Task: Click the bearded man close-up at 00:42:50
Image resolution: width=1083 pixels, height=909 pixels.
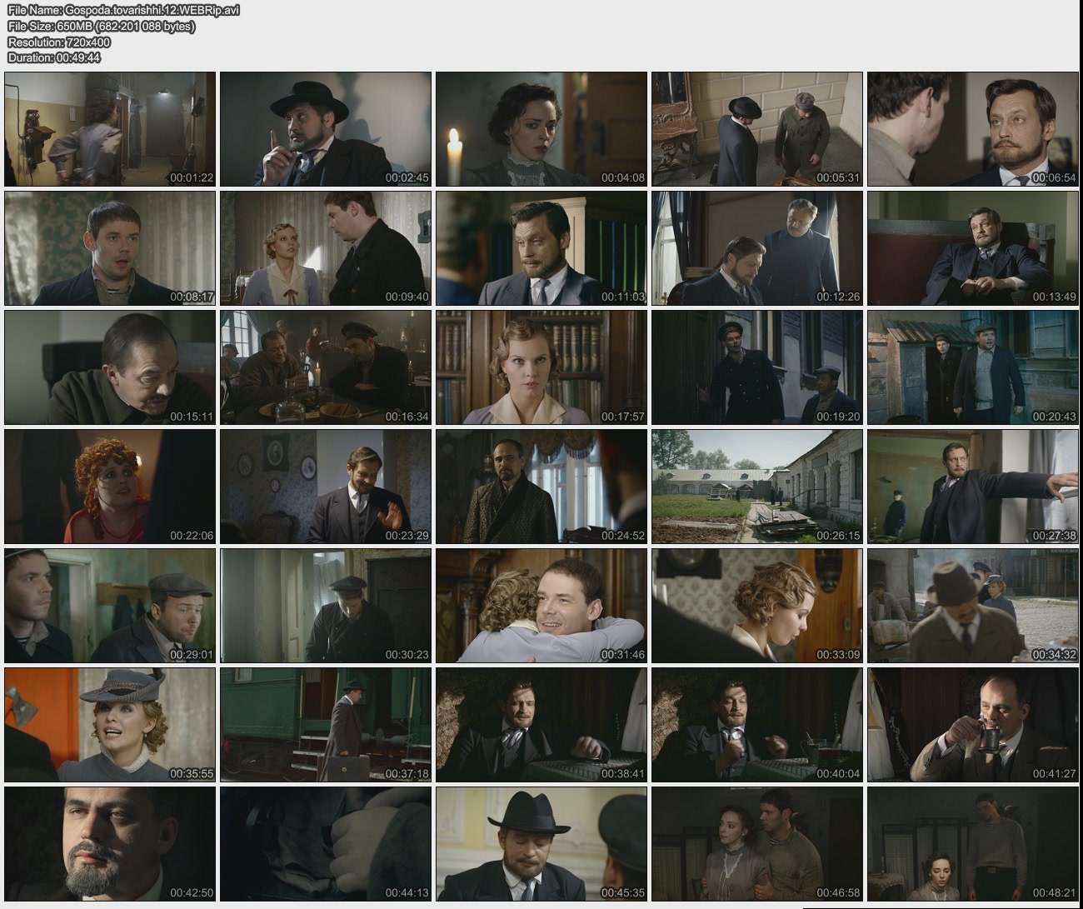Action: click(x=110, y=844)
